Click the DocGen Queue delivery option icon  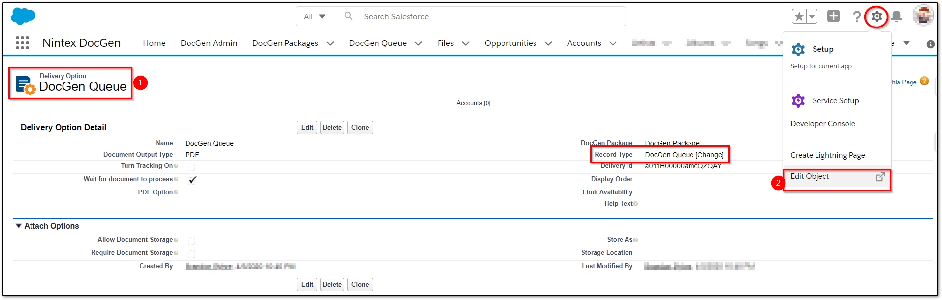(25, 84)
